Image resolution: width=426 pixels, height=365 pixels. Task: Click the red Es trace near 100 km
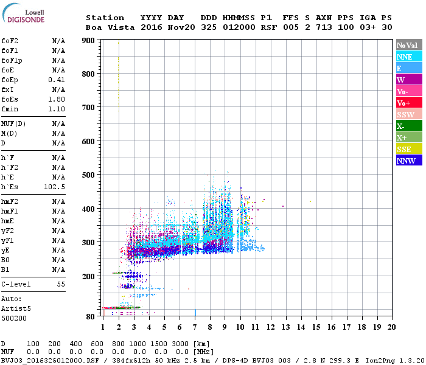click(x=121, y=308)
